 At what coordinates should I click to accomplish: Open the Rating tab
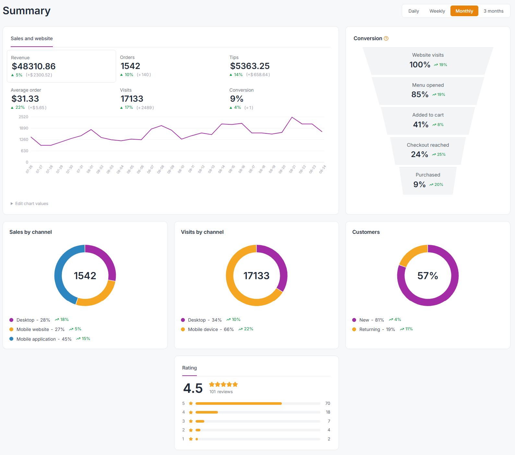[189, 368]
